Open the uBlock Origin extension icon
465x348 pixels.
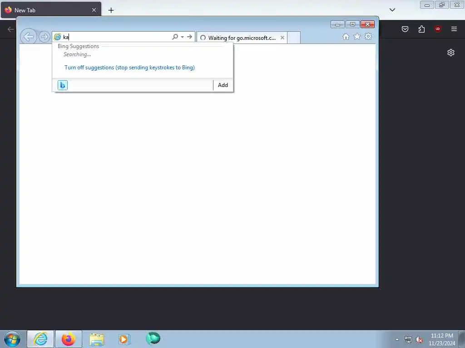click(x=438, y=29)
